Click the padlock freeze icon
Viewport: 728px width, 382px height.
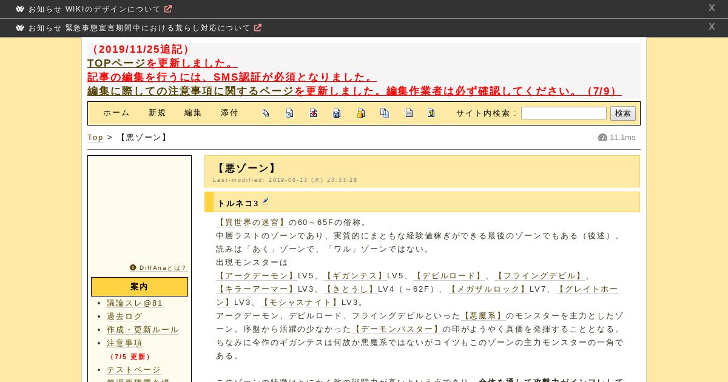[x=360, y=113]
